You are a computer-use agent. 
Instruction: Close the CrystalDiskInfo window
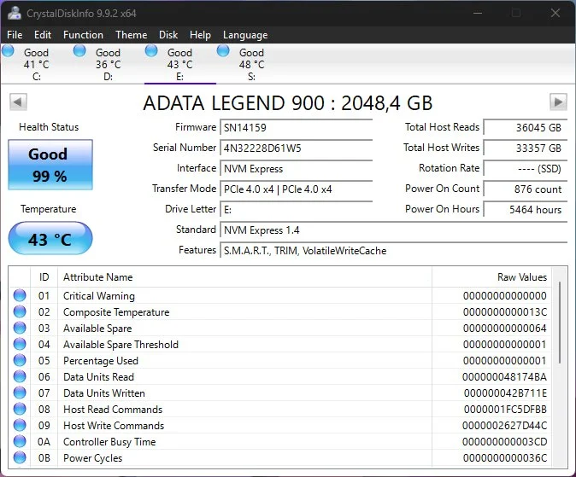555,13
